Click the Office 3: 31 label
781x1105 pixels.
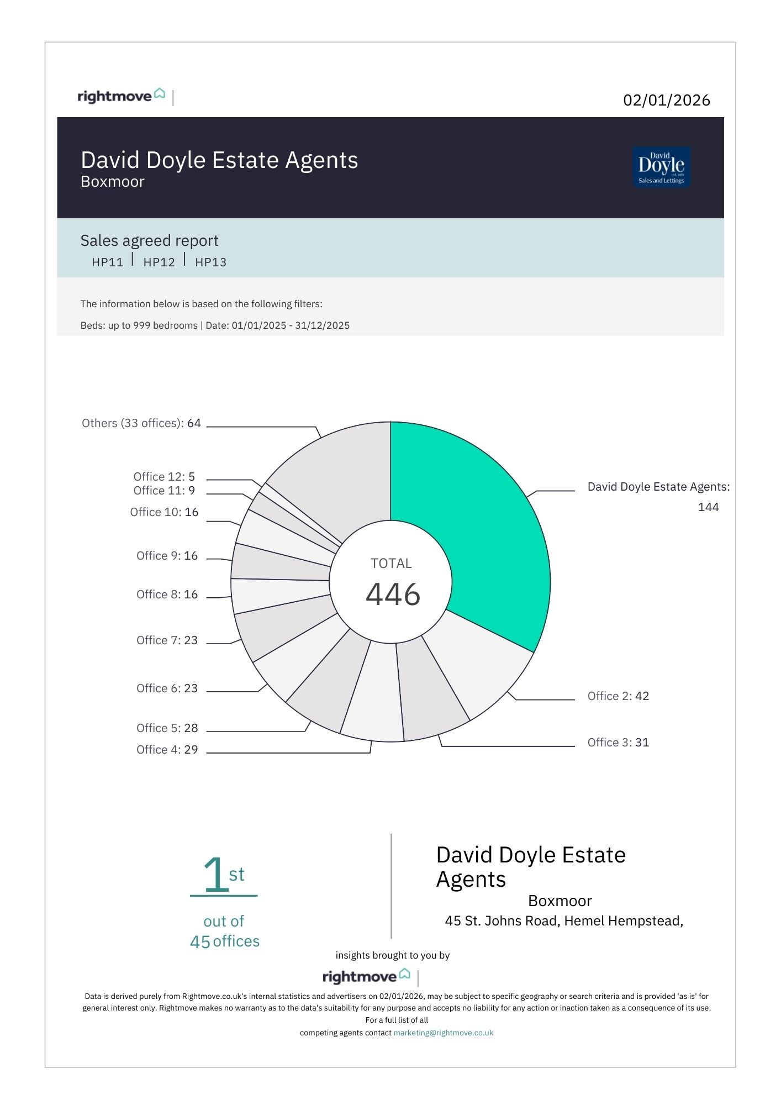618,743
